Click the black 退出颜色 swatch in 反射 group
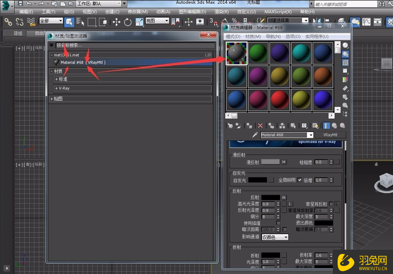This screenshot has height=274, width=393. click(x=324, y=222)
